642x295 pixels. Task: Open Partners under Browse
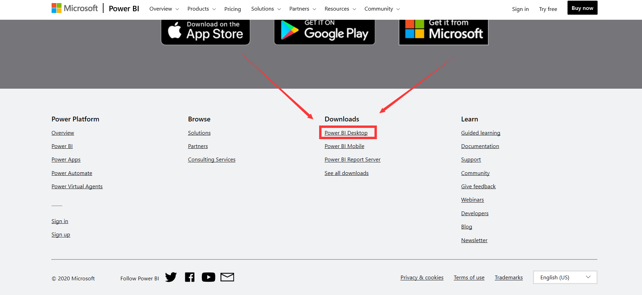coord(198,146)
